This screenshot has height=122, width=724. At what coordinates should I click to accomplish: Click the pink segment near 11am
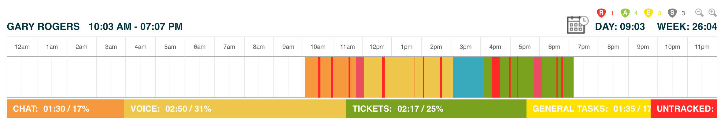point(360,77)
